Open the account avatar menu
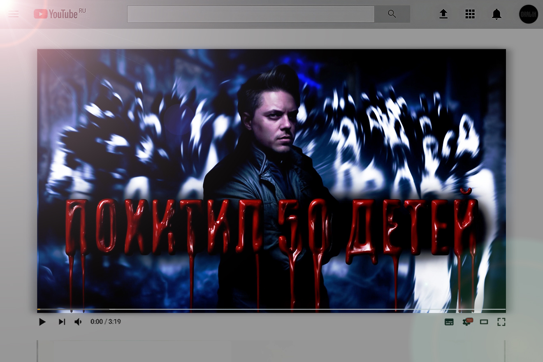The image size is (543, 362). (529, 14)
